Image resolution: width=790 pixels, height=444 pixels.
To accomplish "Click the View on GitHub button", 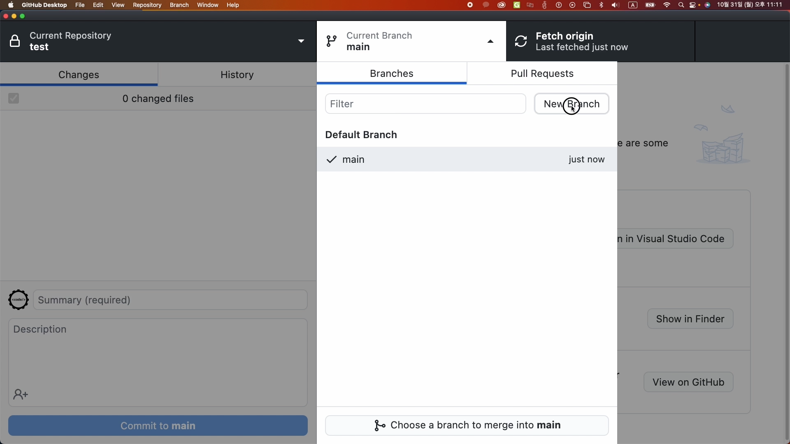I will [x=688, y=382].
